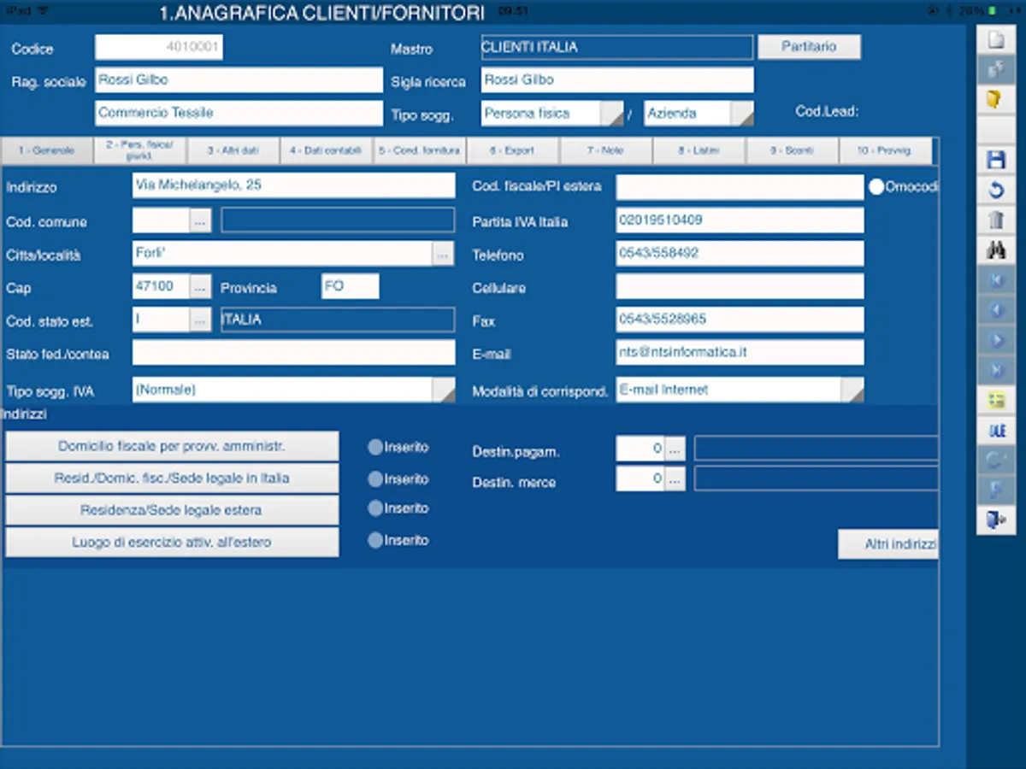This screenshot has height=769, width=1026.
Task: Switch to 9 - Sconti tab
Action: [x=793, y=150]
